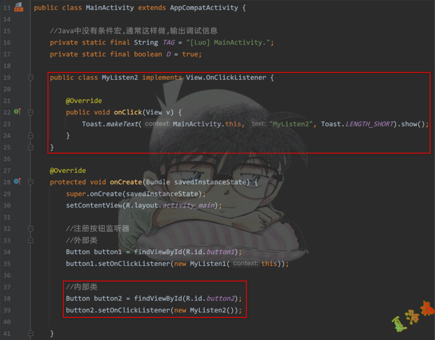This screenshot has width=435, height=340.
Task: Click the "text:" parameter hint on the Toast line
Action: [258, 124]
